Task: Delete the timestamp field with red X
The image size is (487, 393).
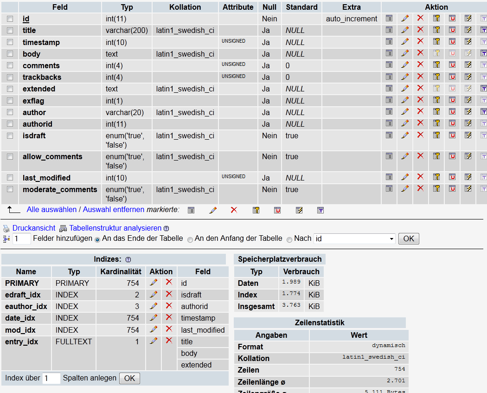Action: pos(420,42)
